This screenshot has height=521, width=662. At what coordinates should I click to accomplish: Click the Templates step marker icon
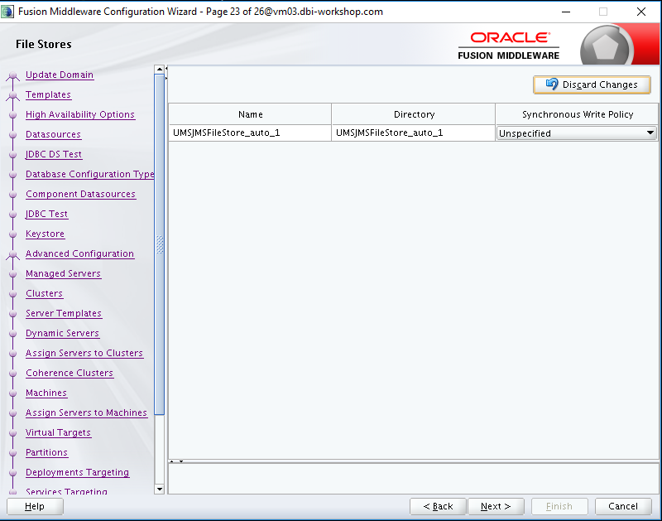tap(13, 96)
